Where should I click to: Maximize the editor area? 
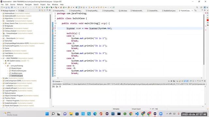pyautogui.click(x=205, y=10)
